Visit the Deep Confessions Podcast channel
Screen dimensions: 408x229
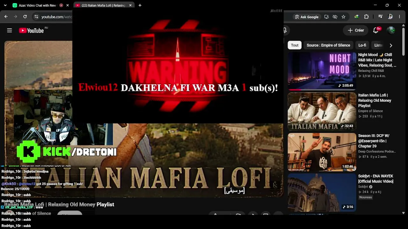point(377,151)
